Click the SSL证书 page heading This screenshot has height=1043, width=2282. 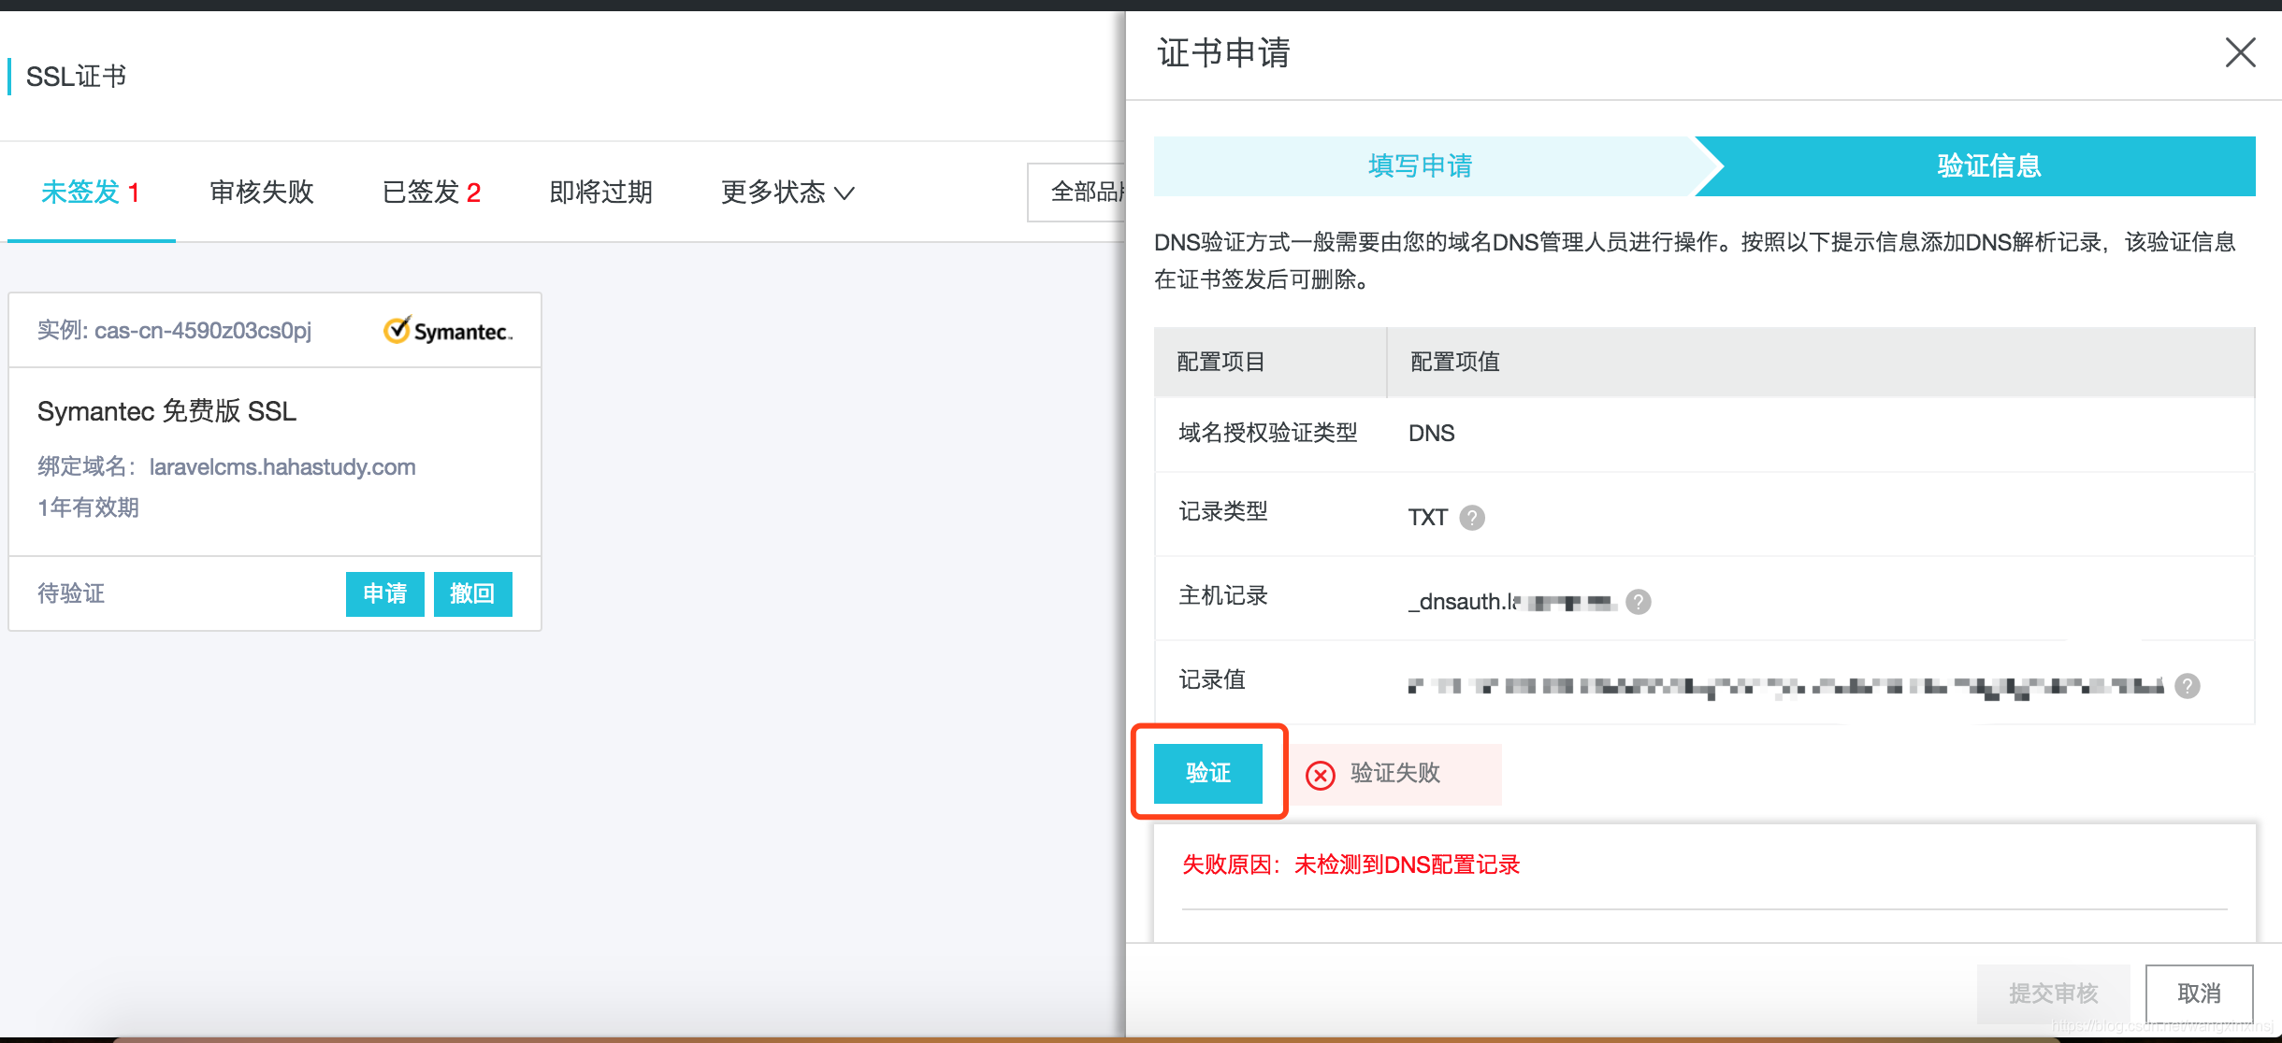click(x=76, y=77)
